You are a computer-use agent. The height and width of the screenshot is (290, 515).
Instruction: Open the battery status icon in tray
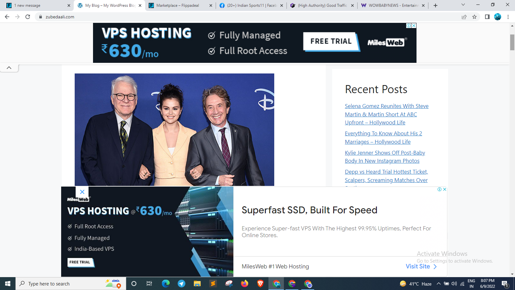click(446, 284)
